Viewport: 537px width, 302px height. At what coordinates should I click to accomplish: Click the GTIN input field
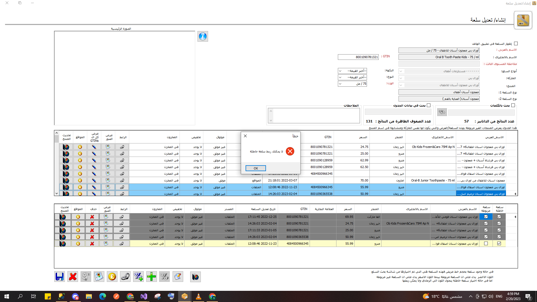click(358, 57)
